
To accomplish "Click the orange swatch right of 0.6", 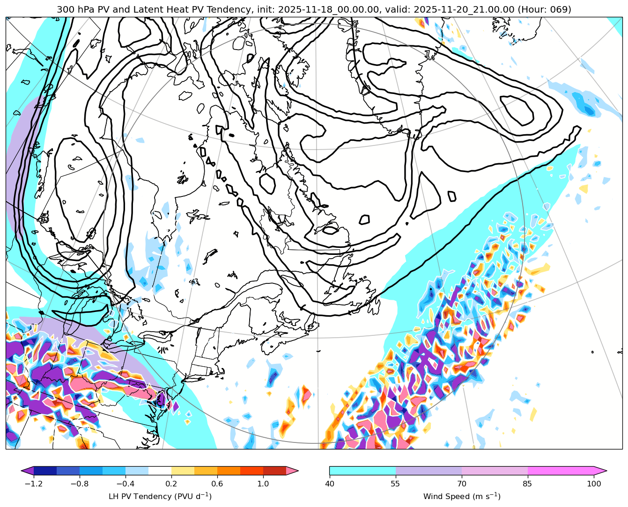I will pos(229,471).
